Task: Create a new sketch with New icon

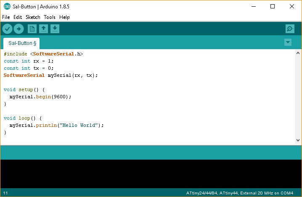Action: (32, 29)
